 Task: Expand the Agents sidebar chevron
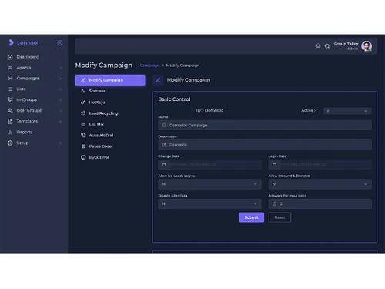[61, 68]
